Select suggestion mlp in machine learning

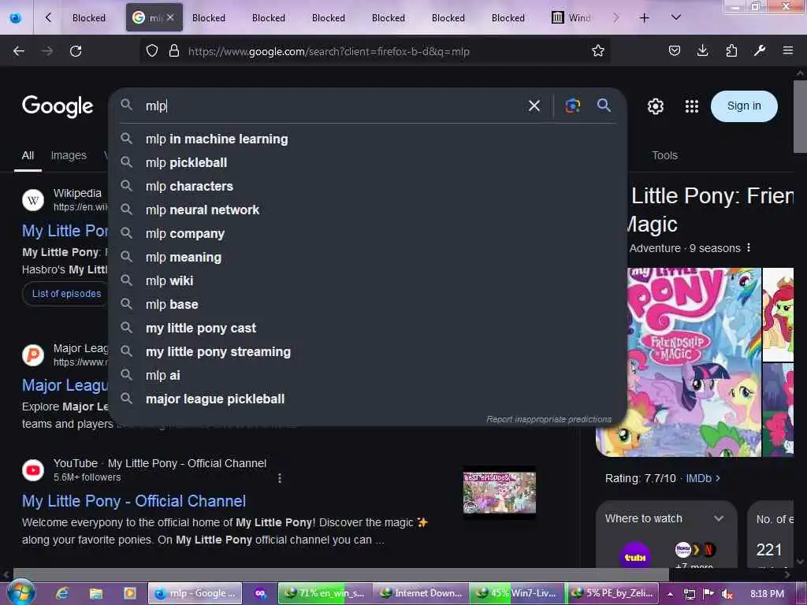coord(368,139)
